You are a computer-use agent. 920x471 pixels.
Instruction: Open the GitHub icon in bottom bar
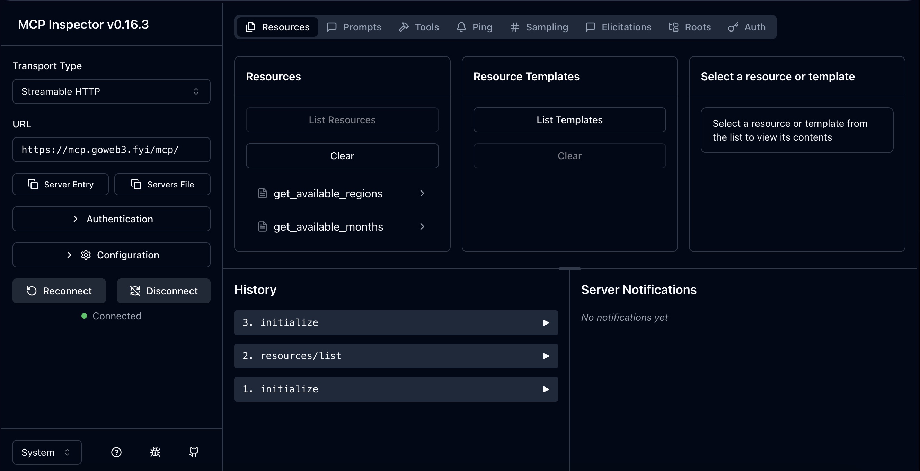[193, 452]
